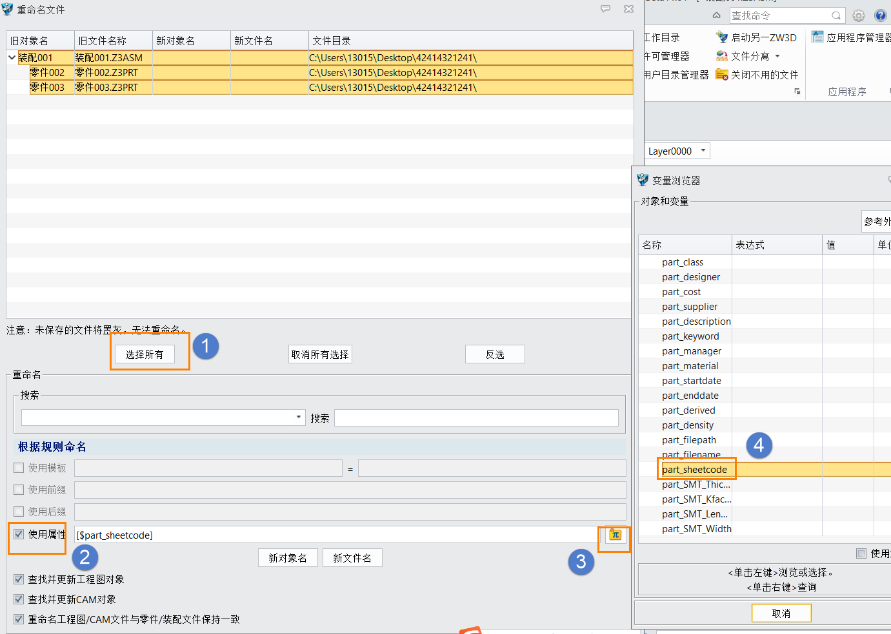891x634 pixels.
Task: Click the search magnifier icon in command box
Action: (836, 15)
